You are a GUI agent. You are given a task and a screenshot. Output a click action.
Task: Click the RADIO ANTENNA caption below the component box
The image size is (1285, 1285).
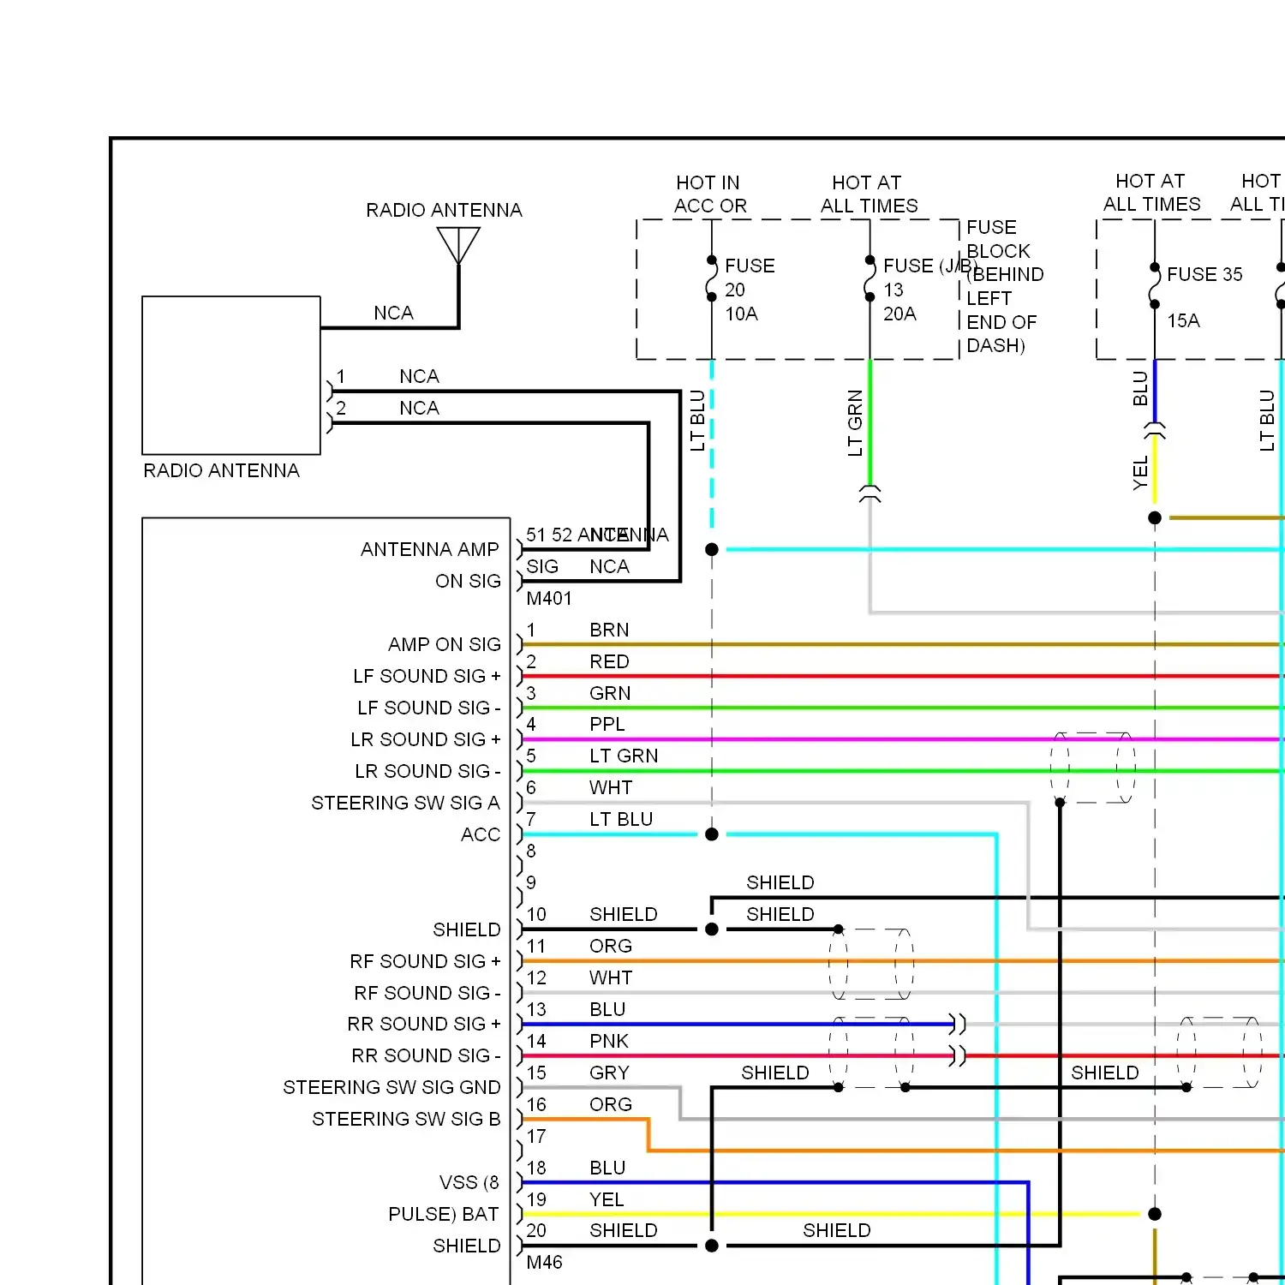(221, 470)
